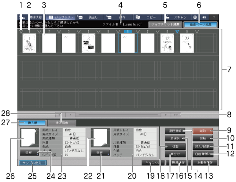
Task: Toggle the insert marker between pages 3 and 4
Action: [x=79, y=32]
